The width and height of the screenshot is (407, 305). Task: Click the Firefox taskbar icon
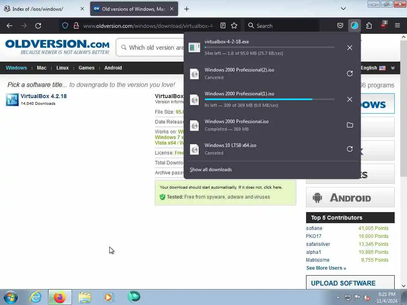[x=60, y=297]
